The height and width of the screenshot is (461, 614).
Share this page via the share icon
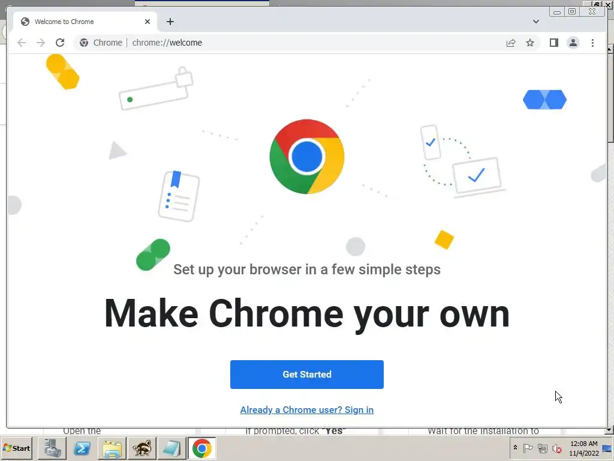(x=511, y=43)
